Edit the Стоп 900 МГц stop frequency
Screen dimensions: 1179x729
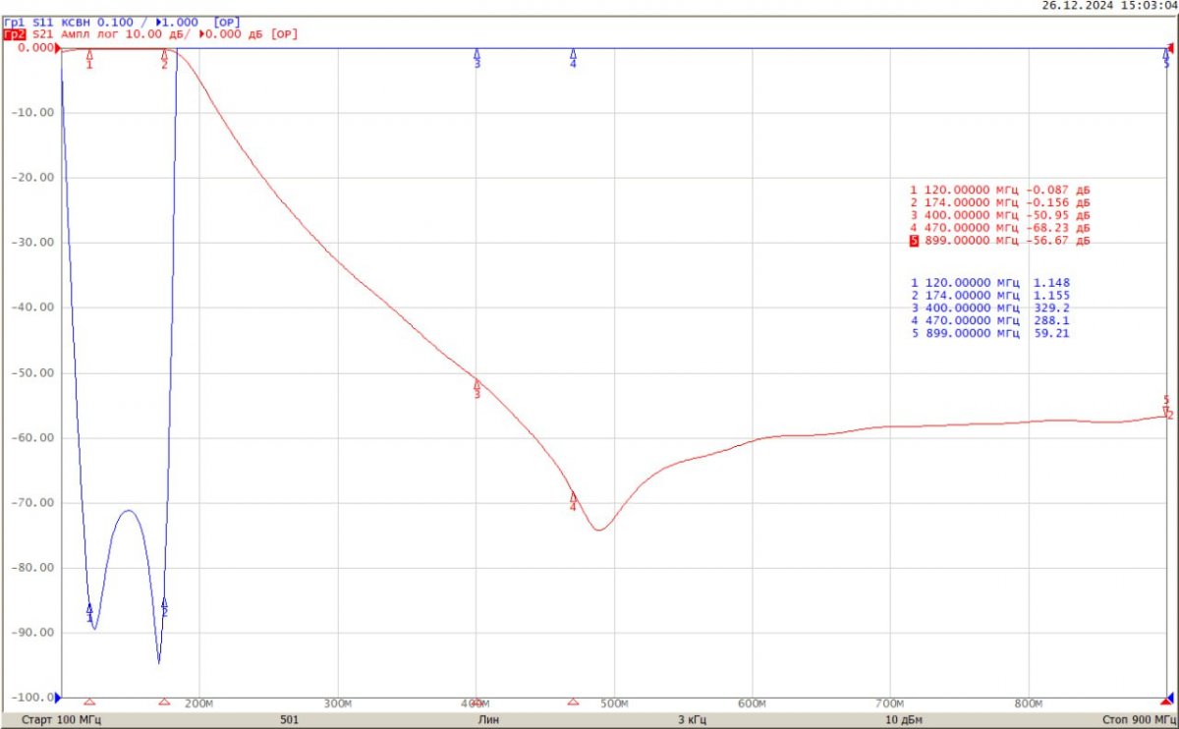[1138, 720]
